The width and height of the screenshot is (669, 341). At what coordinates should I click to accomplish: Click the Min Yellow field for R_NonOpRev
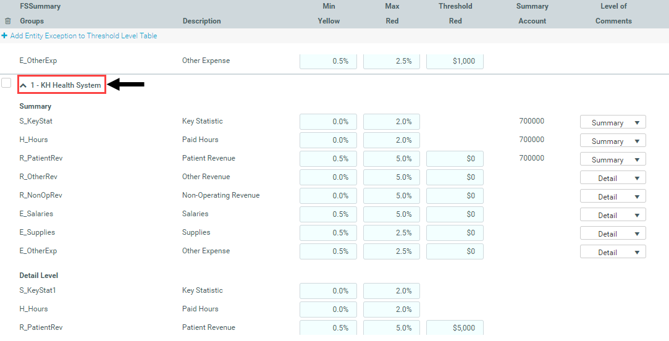coord(328,196)
